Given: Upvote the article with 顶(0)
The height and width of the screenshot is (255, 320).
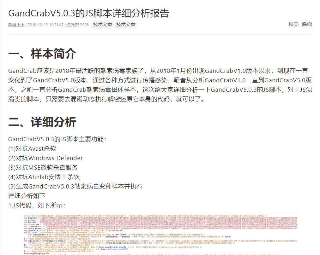Looking at the screenshot, I should coord(293,24).
